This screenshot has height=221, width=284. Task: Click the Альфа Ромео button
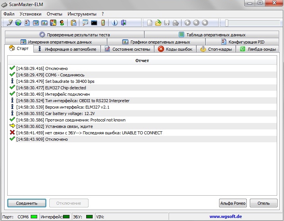click(x=233, y=203)
